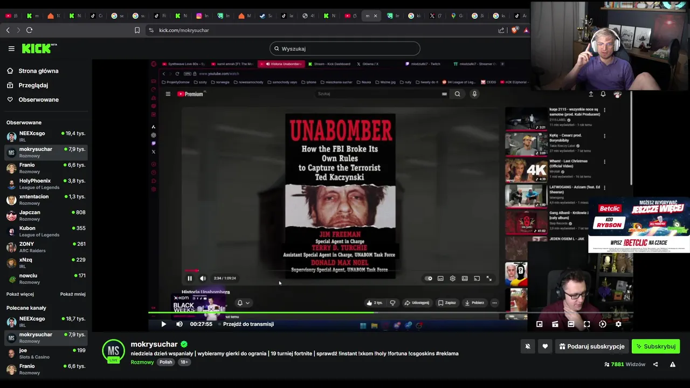Click the Betclic RYBSON ad banner
Screen dimensions: 690x388
tap(639, 225)
